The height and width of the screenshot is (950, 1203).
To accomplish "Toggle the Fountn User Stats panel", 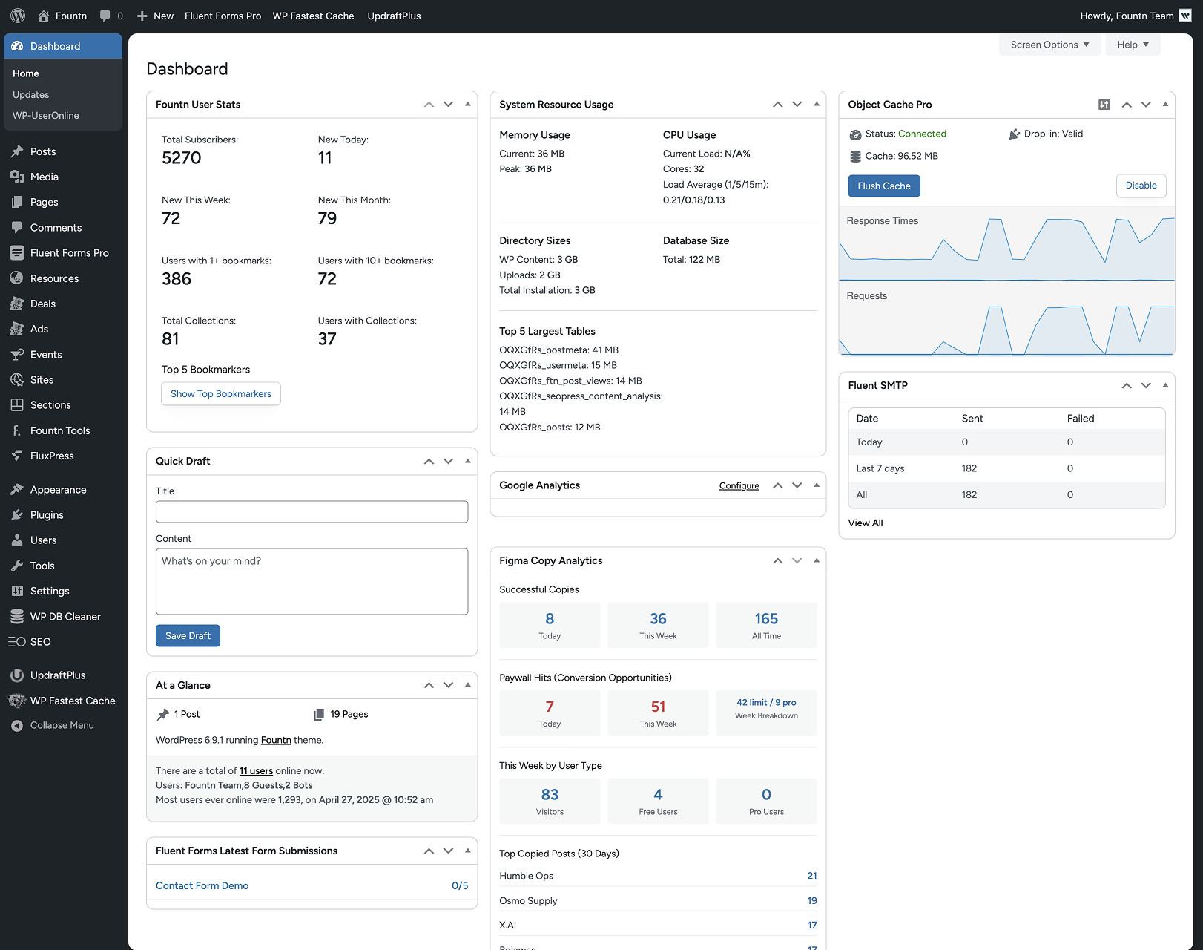I will [468, 105].
